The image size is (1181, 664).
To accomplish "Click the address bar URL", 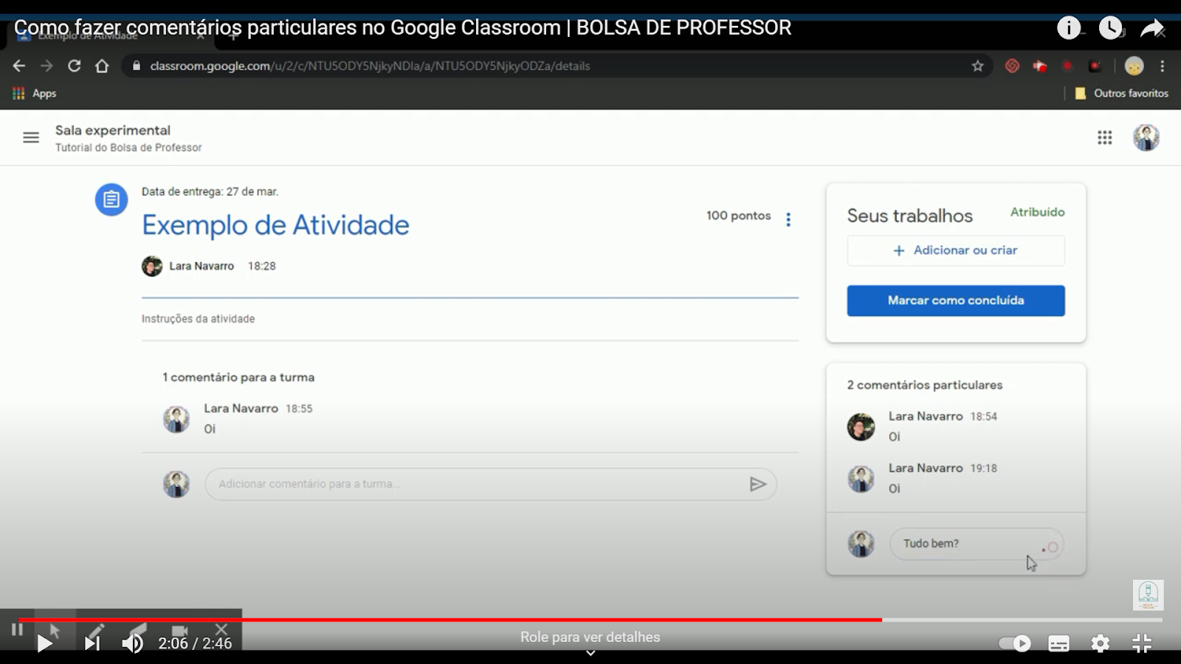I will (370, 66).
